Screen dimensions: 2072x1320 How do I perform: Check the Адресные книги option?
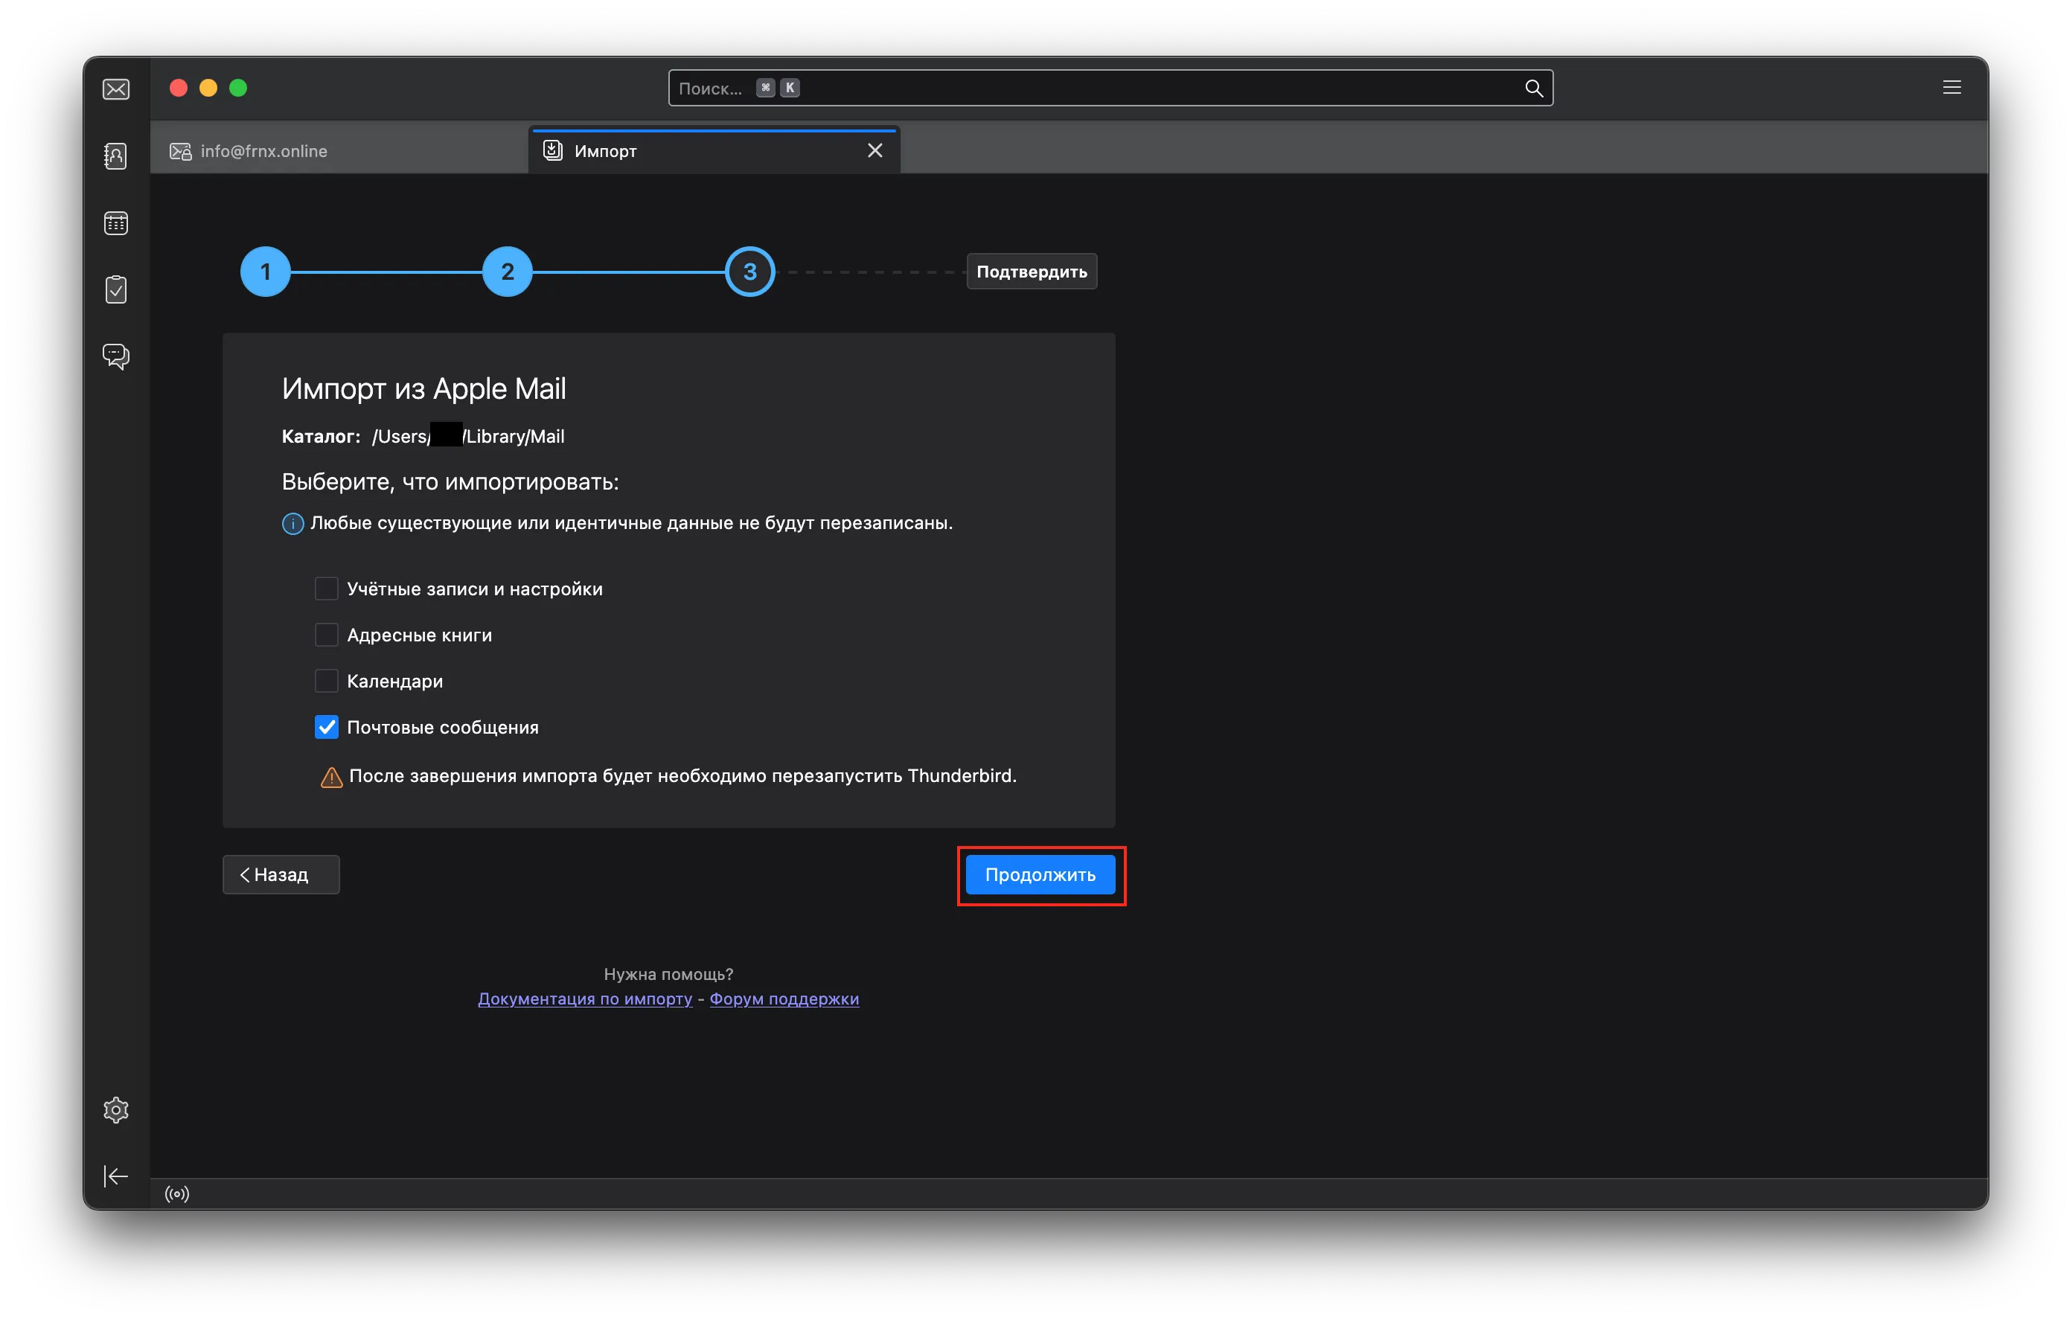pos(326,635)
